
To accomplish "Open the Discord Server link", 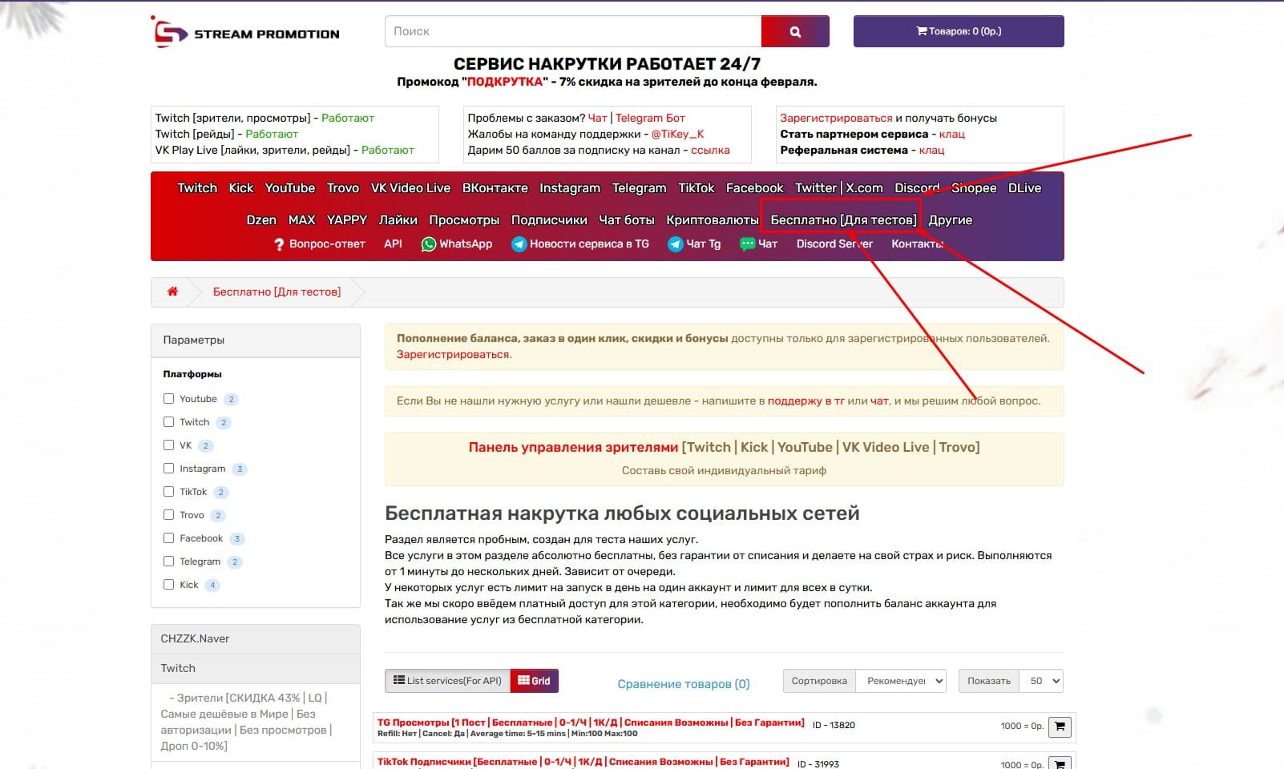I will coord(834,244).
